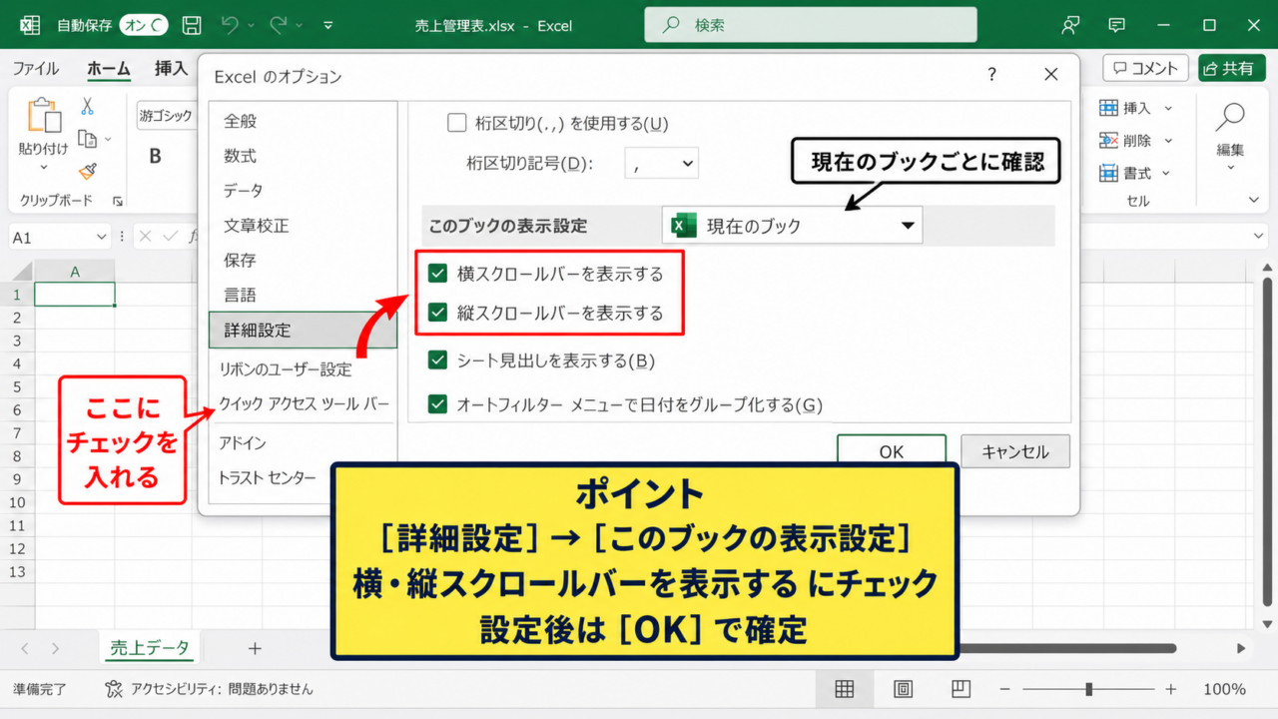Open the Quick Access Toolbar customize arrow

coord(328,26)
